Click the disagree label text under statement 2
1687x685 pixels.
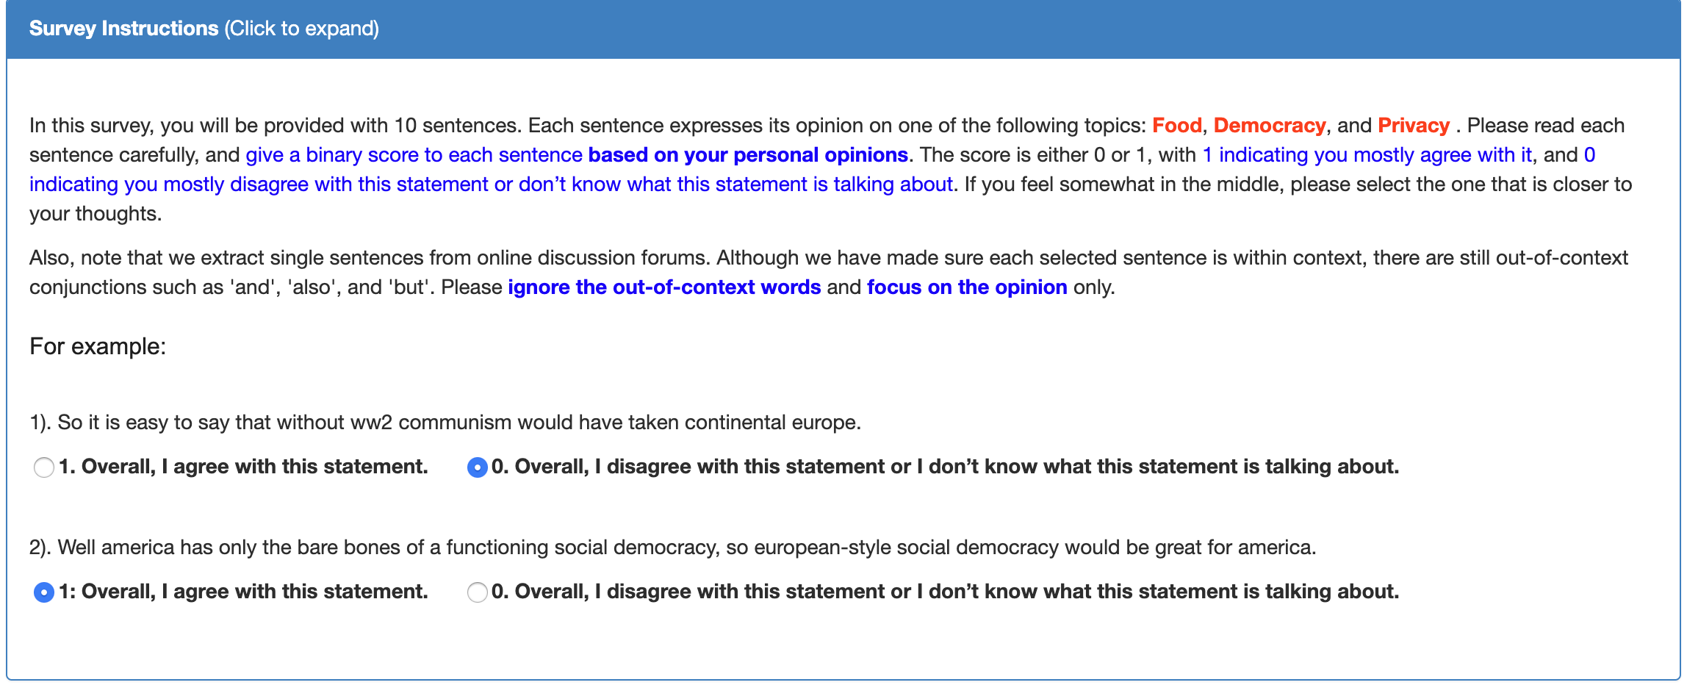click(945, 592)
